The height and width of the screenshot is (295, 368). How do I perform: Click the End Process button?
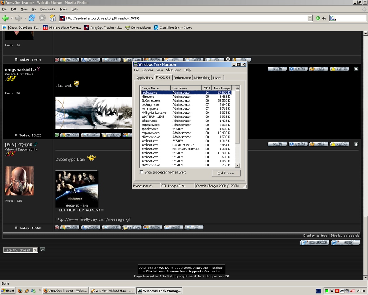226,173
